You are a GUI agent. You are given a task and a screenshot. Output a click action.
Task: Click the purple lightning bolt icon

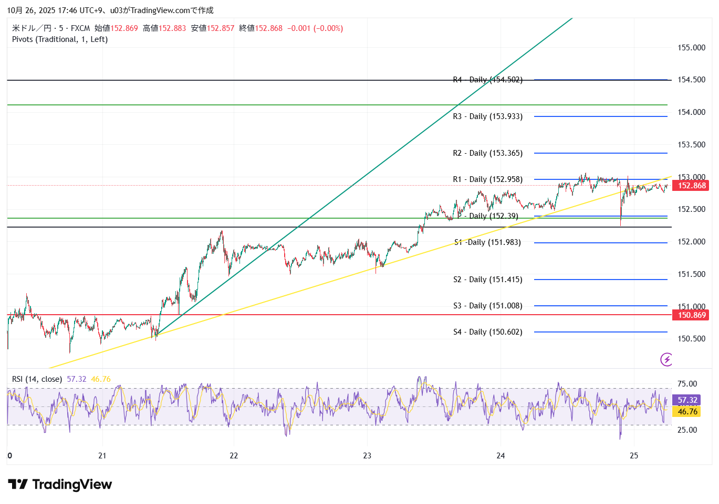click(x=666, y=359)
